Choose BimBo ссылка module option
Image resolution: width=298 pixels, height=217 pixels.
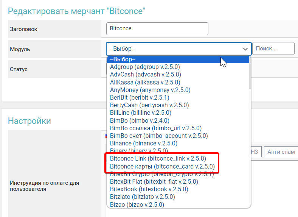tap(155, 128)
